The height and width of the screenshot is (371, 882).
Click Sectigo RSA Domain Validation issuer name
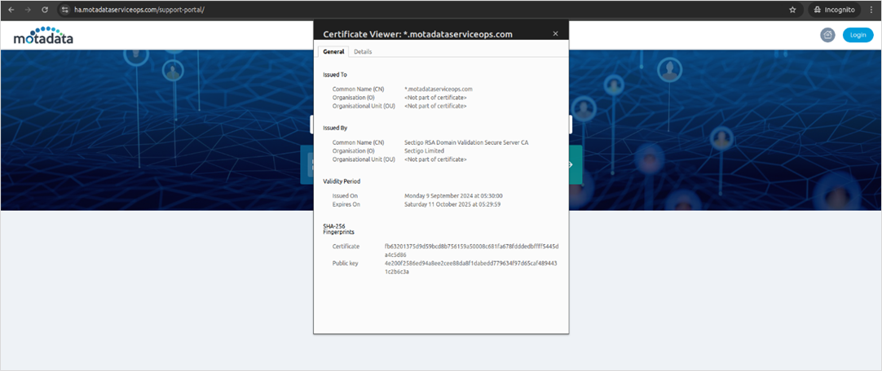click(x=466, y=142)
